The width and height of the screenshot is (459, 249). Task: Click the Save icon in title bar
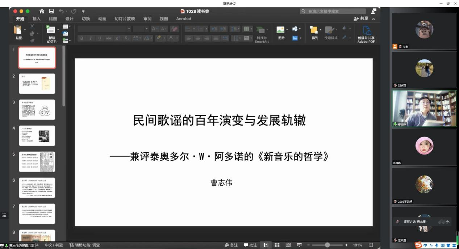pyautogui.click(x=51, y=11)
